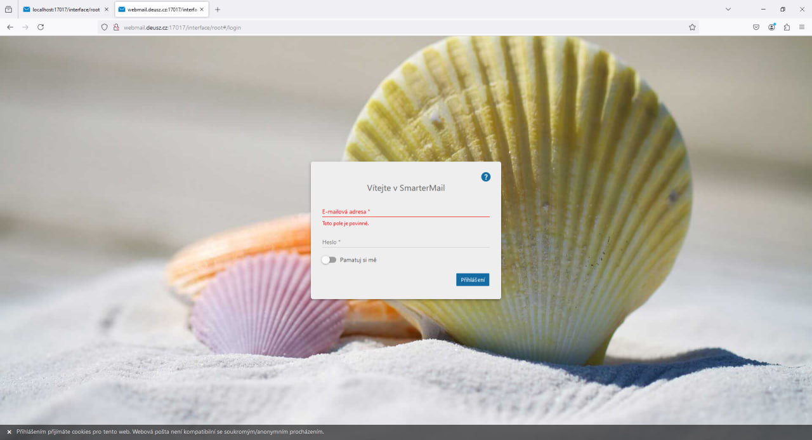The width and height of the screenshot is (812, 440).
Task: Click the save to Pocket icon
Action: (x=756, y=27)
